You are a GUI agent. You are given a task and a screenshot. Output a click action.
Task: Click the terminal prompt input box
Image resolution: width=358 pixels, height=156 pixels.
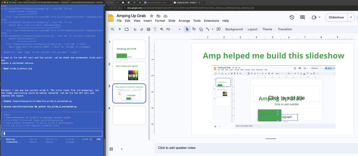click(52, 134)
